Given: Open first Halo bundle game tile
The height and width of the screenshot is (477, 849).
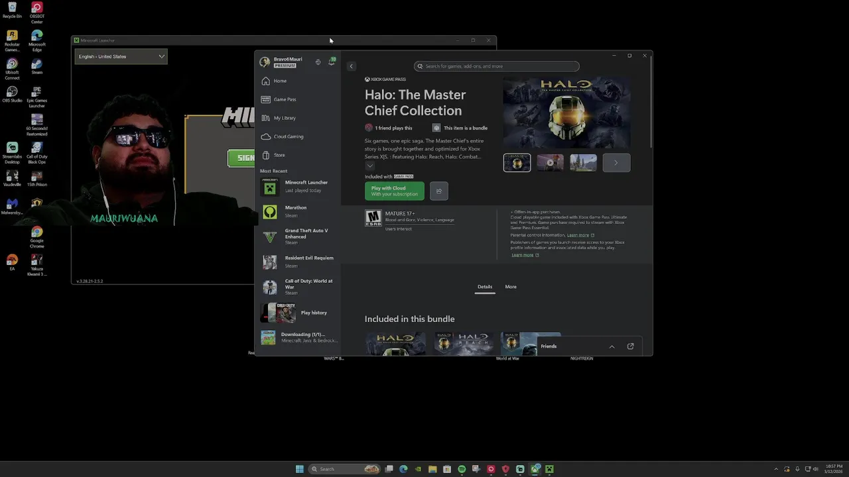Looking at the screenshot, I should click(x=395, y=344).
